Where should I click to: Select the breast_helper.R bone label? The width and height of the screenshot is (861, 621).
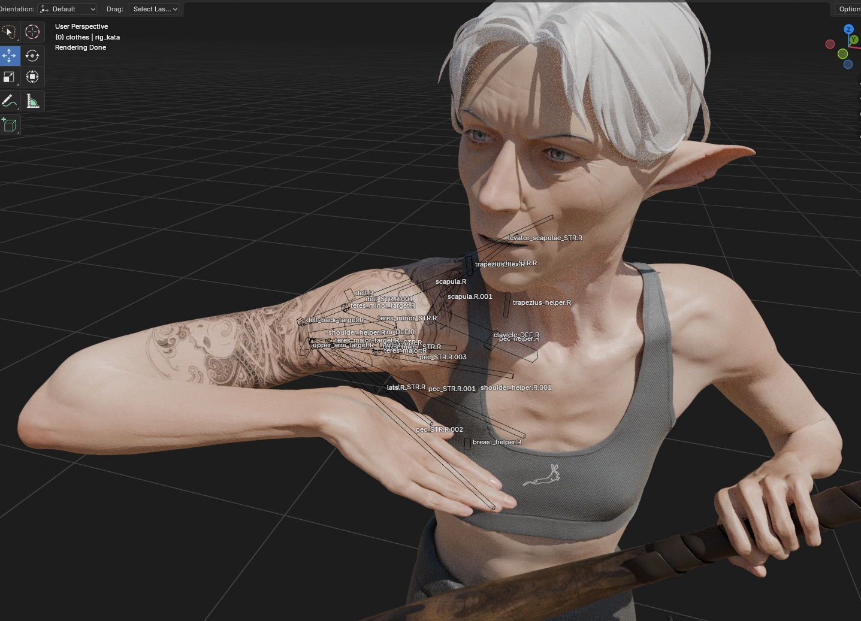(x=497, y=443)
